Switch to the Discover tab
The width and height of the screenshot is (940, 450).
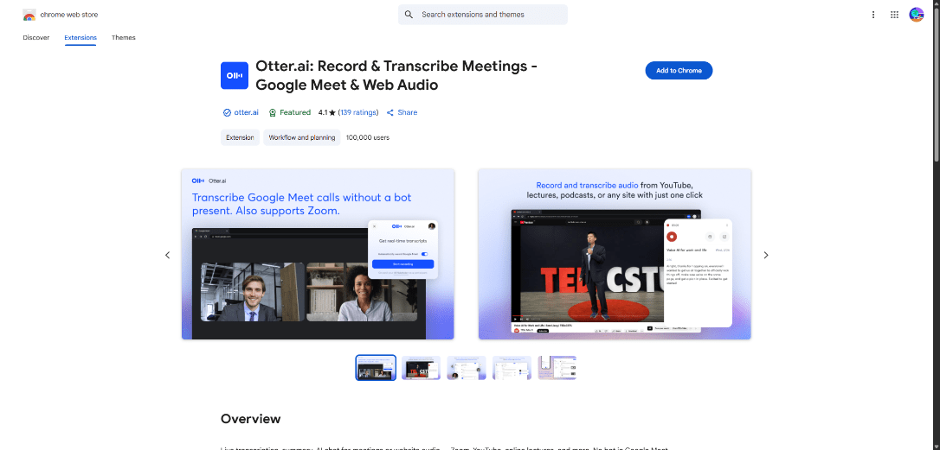[36, 38]
